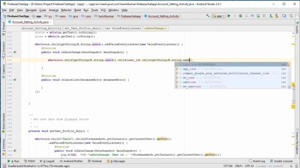Click the gray Stop icon in toolbar
This screenshot has height=168, width=300.
(x=264, y=16)
